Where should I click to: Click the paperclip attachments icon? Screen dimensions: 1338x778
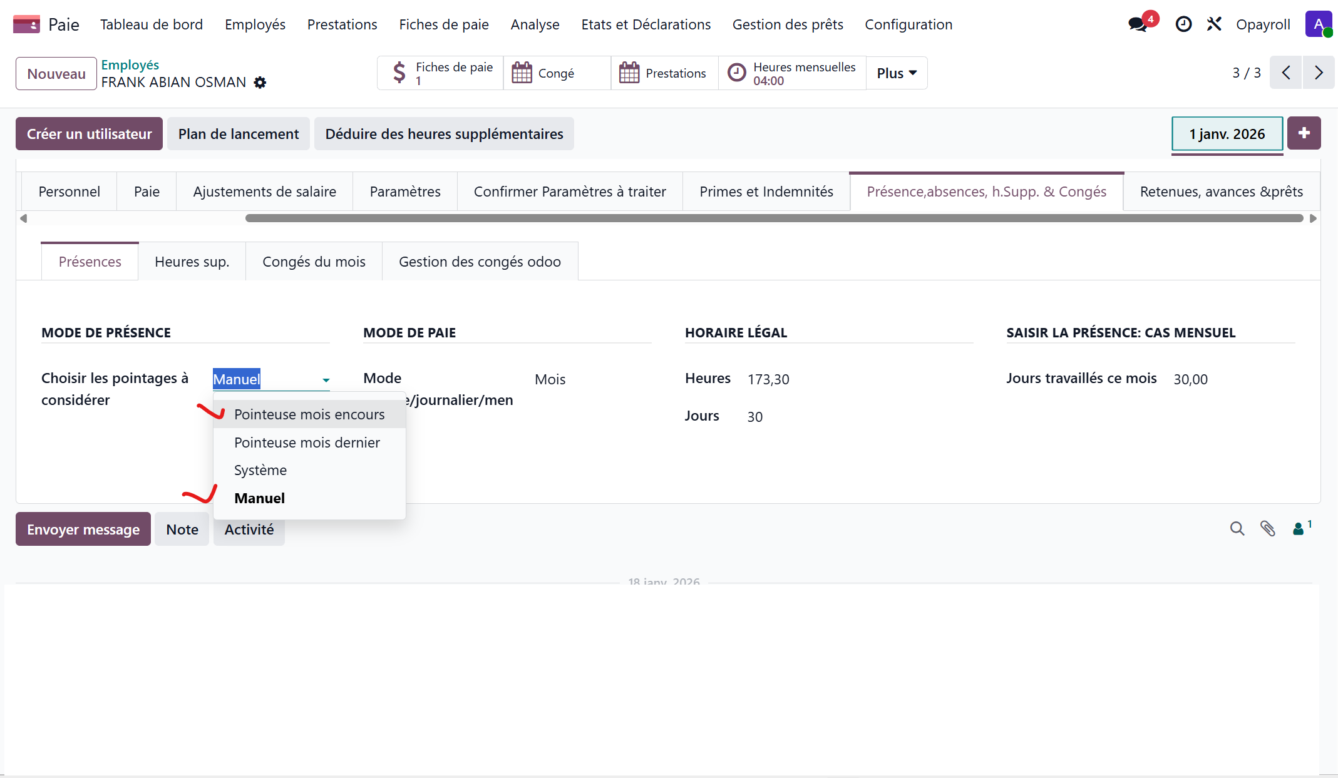[x=1268, y=529]
